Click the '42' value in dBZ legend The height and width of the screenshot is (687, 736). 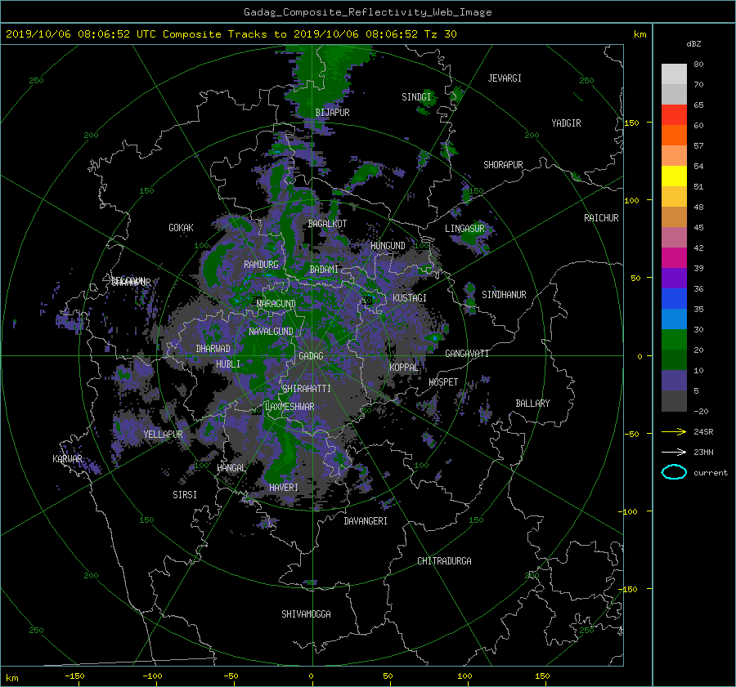point(698,248)
